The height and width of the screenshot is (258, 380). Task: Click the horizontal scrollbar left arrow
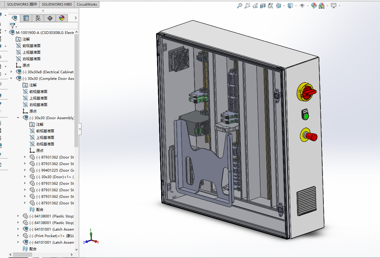point(11,254)
